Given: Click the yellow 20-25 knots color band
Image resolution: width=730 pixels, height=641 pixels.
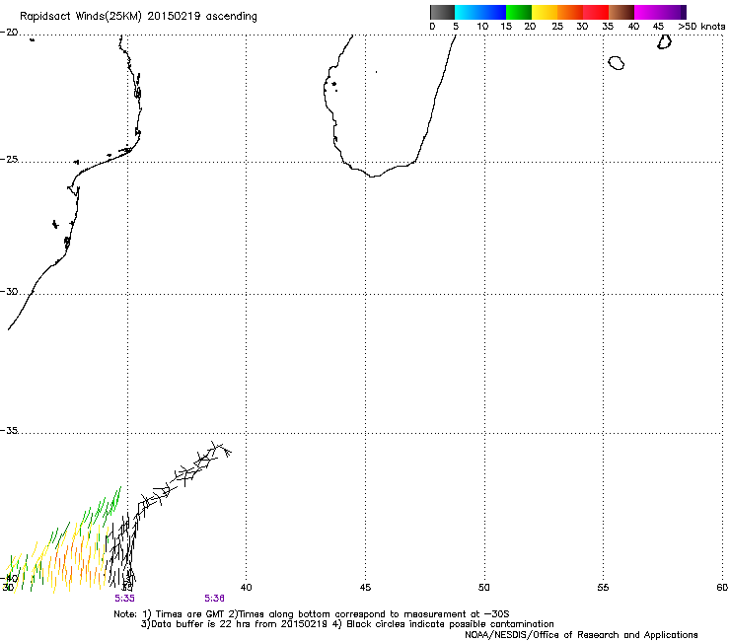Looking at the screenshot, I should (x=545, y=12).
